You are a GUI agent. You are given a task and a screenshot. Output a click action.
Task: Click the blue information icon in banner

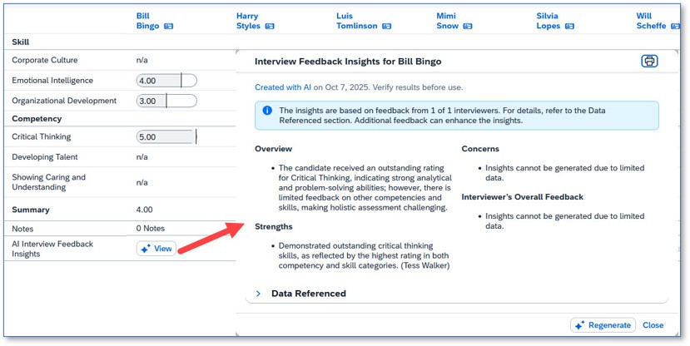[x=267, y=111]
